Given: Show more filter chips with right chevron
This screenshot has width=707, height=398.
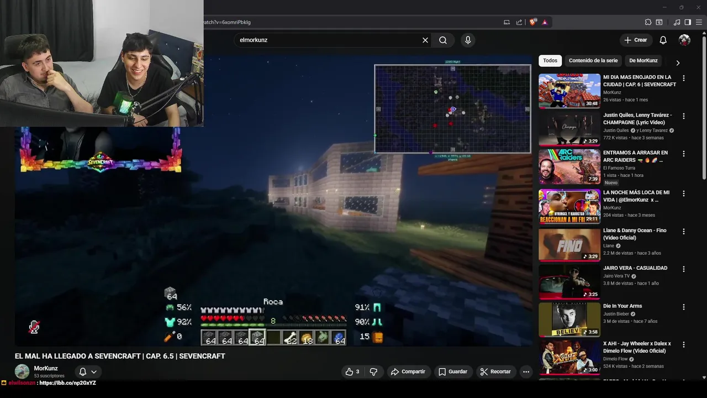Looking at the screenshot, I should click(678, 62).
